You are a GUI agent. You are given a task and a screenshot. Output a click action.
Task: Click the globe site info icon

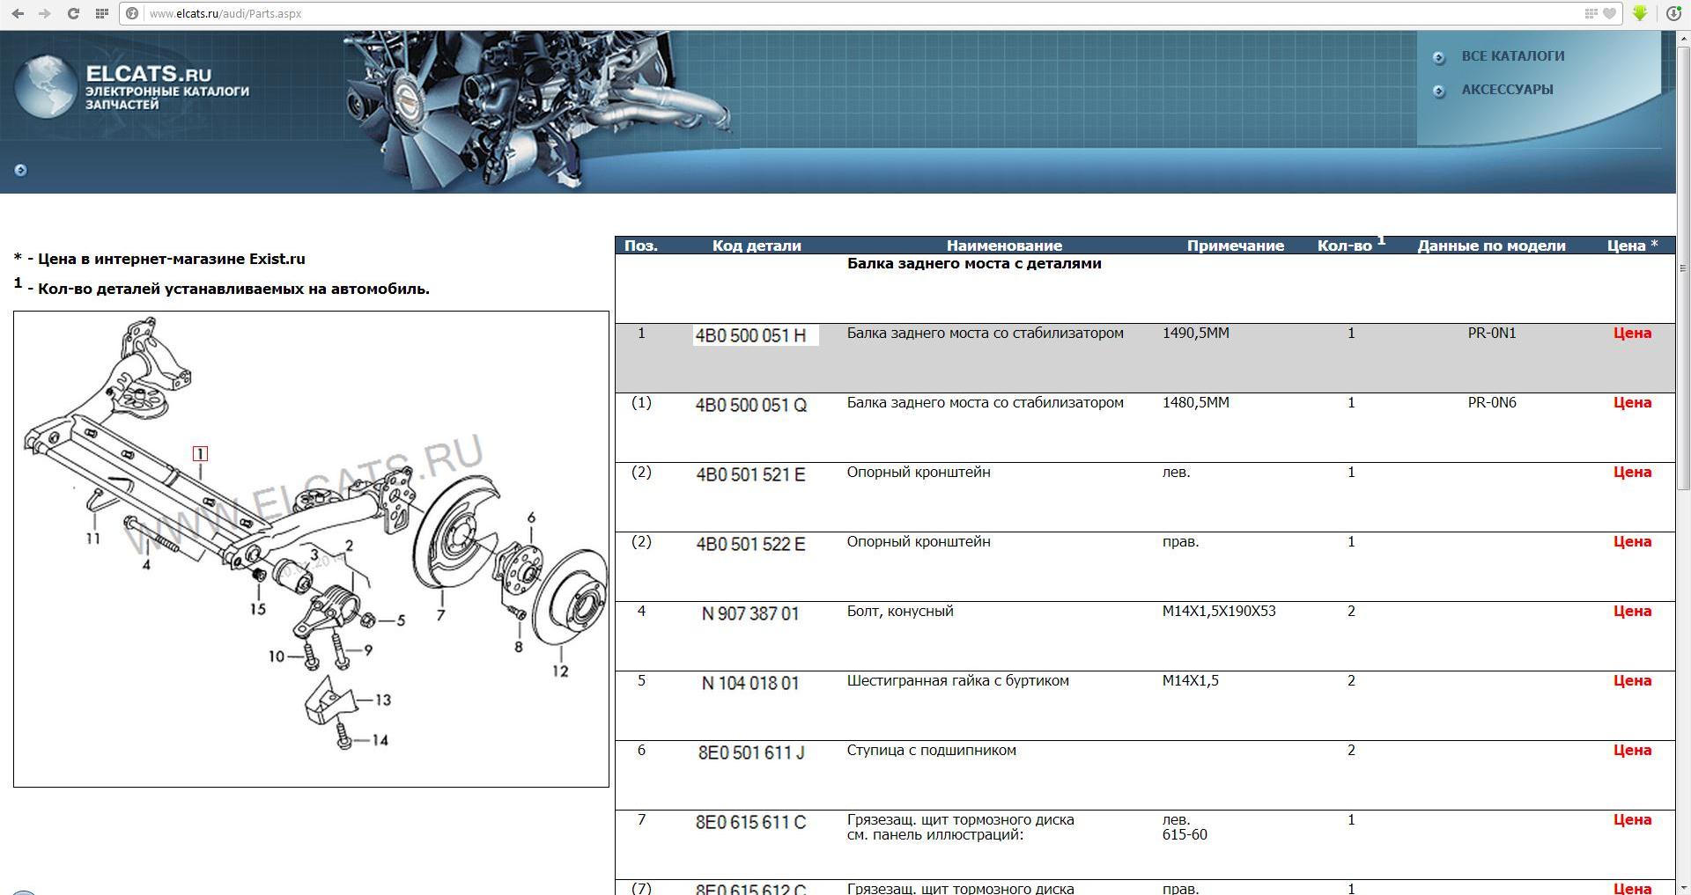click(x=132, y=14)
